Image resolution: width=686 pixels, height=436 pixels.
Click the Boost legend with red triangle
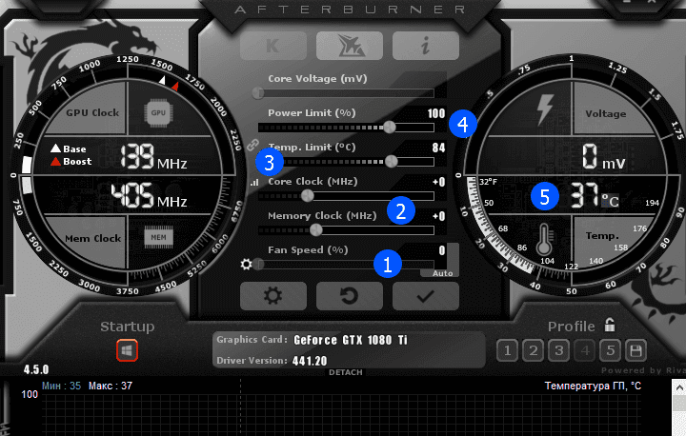pyautogui.click(x=71, y=162)
